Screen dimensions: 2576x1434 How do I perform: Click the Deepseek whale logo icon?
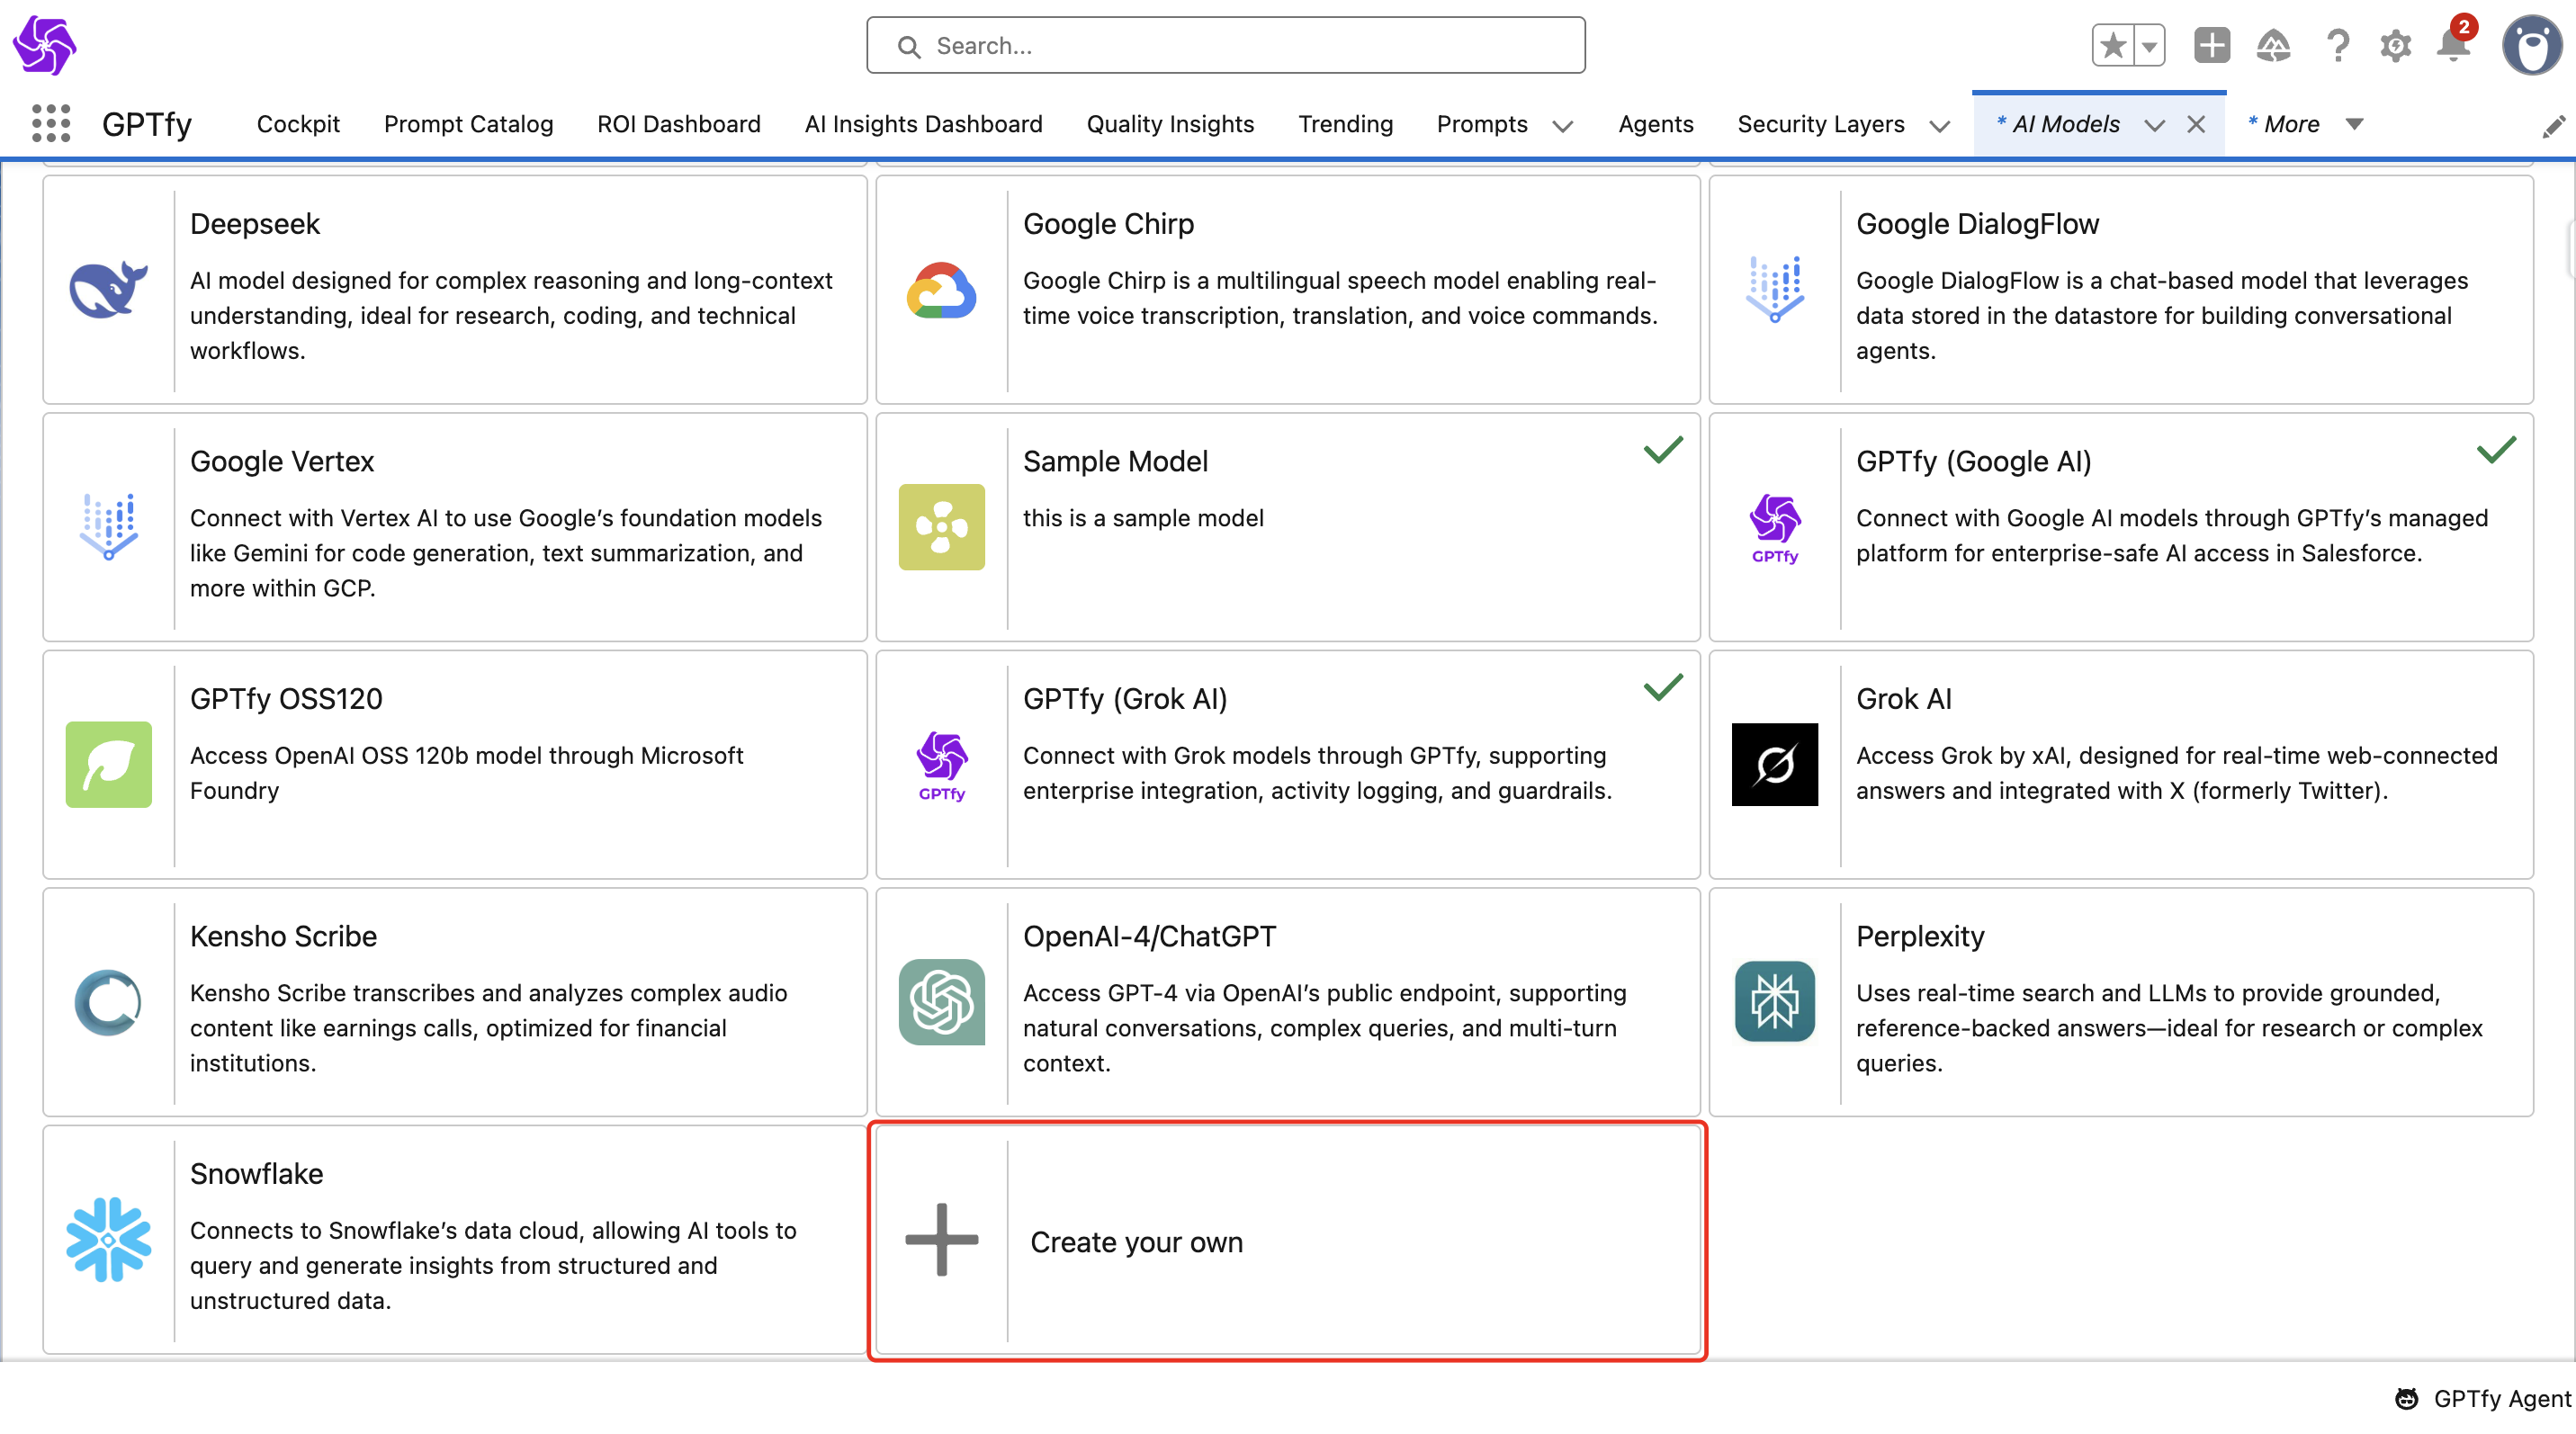(108, 290)
